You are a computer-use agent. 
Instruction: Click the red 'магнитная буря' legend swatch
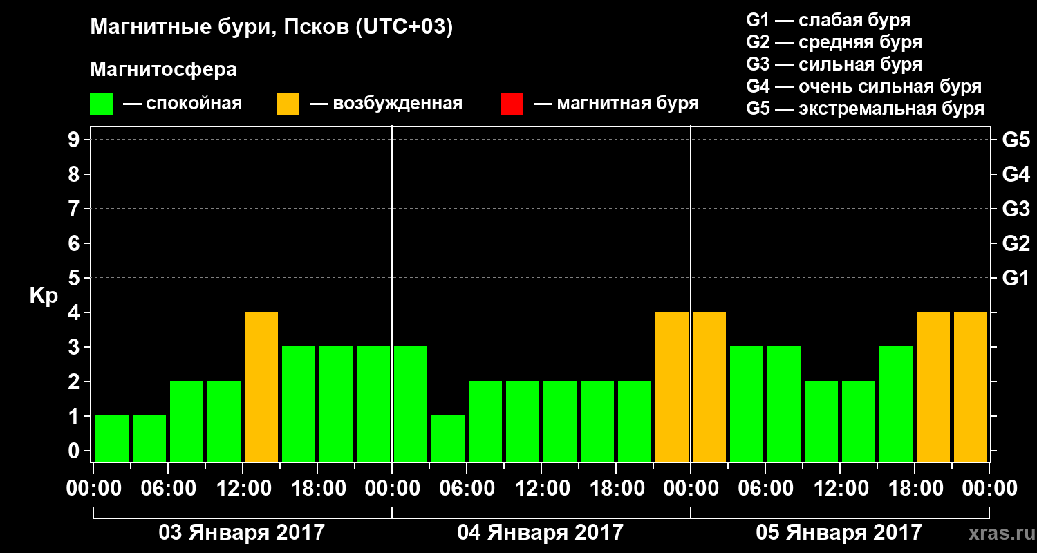(512, 104)
